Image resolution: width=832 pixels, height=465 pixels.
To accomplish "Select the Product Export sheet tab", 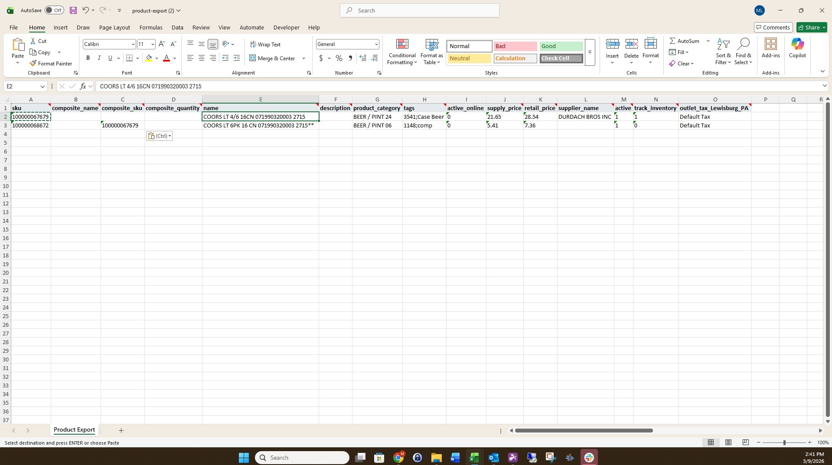I will (x=74, y=430).
